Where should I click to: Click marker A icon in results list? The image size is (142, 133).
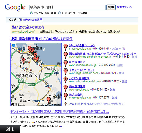pyautogui.click(x=66, y=47)
